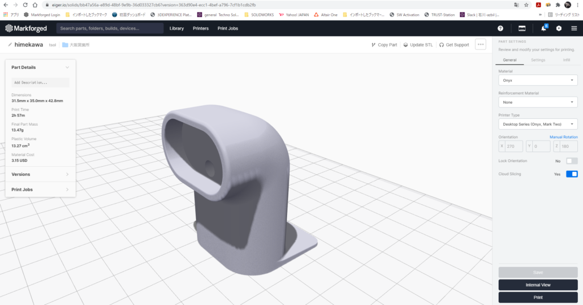
Task: Click the Markforged logo
Action: pyautogui.click(x=26, y=28)
